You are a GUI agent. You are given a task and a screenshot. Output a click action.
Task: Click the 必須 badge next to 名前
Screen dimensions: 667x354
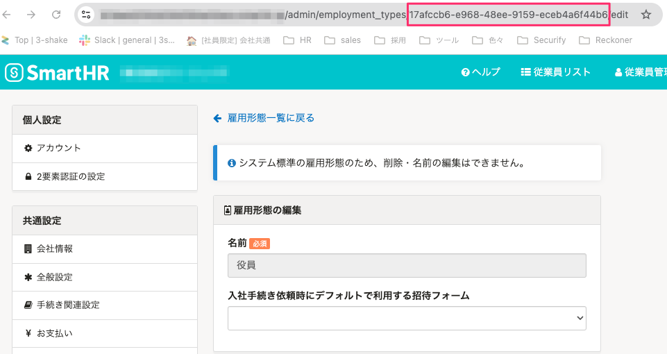260,244
